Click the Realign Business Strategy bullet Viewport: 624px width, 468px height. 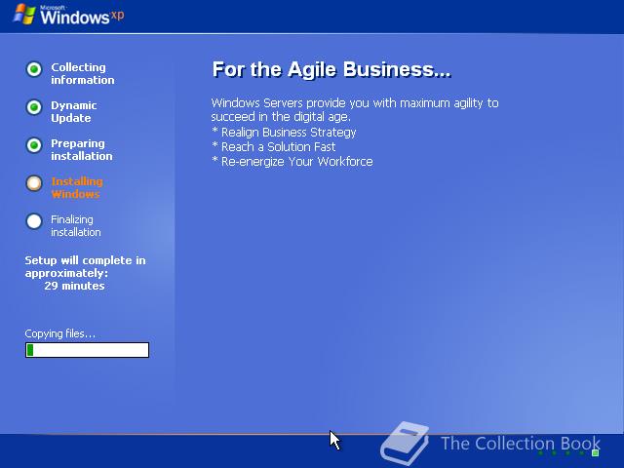(284, 133)
